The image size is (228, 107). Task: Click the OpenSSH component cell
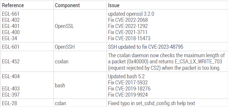[65, 47]
